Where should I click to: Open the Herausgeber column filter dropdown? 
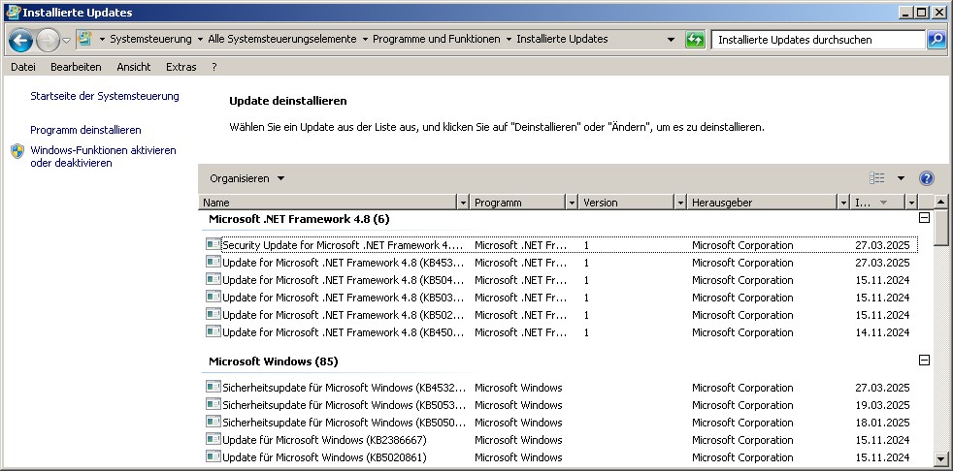coord(843,203)
